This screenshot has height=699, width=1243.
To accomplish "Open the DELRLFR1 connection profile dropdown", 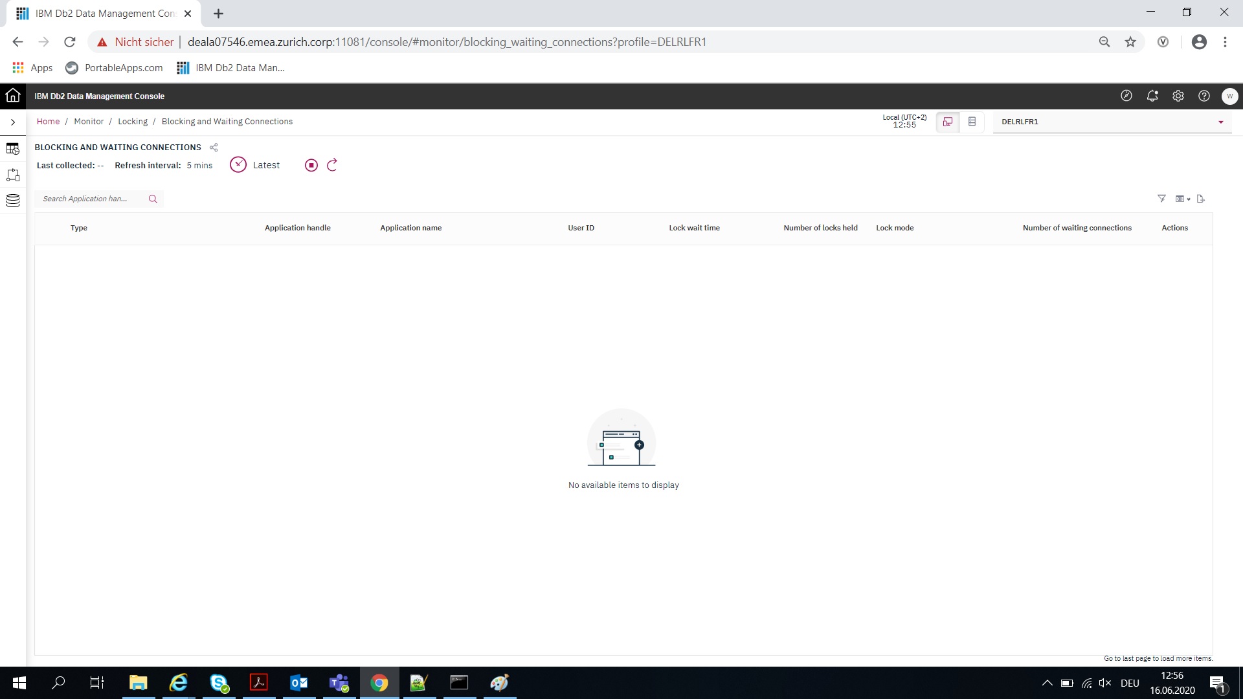I will pos(1112,122).
